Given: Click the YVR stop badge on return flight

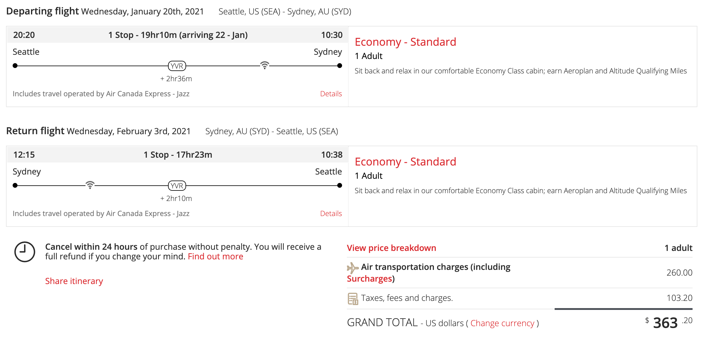Looking at the screenshot, I should point(177,186).
